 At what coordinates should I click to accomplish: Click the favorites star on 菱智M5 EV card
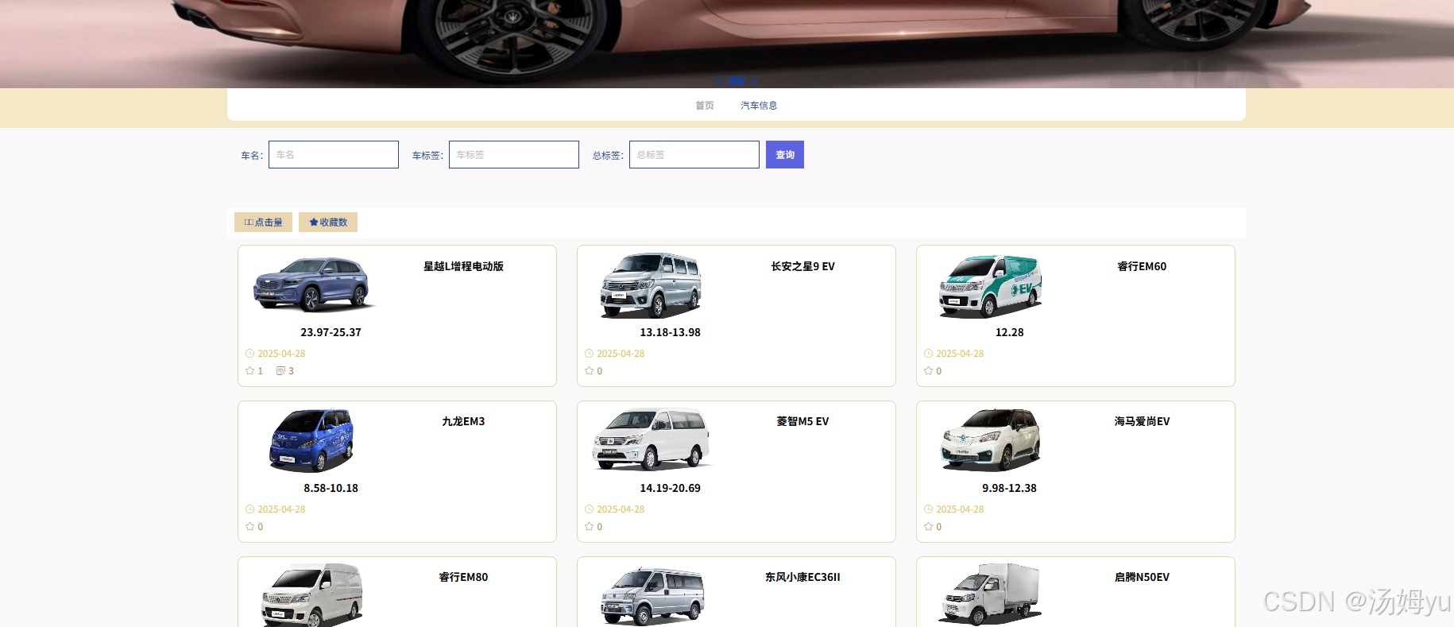point(589,526)
